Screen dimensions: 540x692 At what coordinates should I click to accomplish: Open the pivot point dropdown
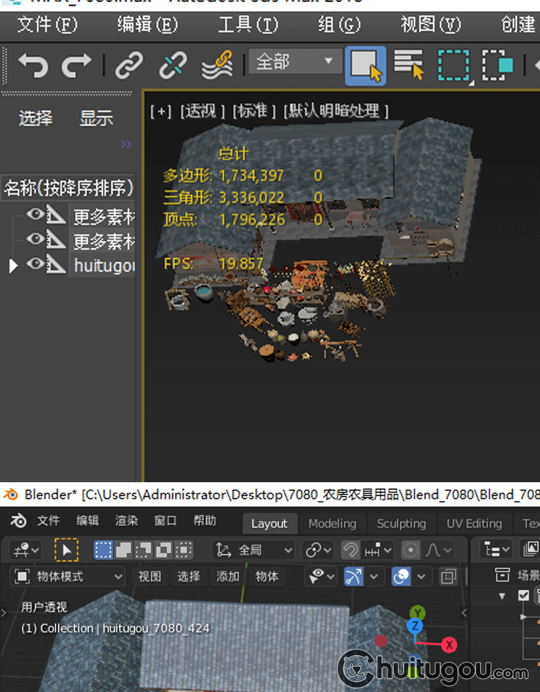(318, 550)
